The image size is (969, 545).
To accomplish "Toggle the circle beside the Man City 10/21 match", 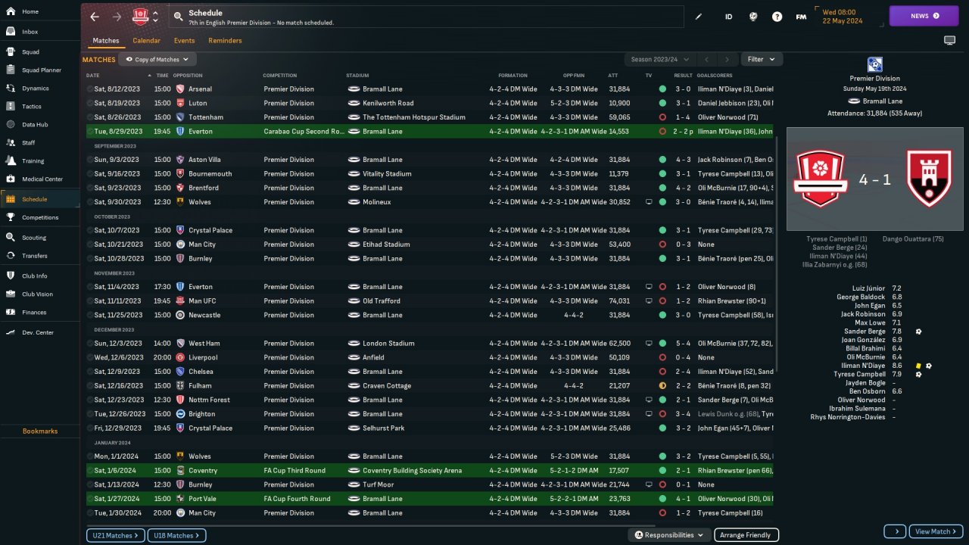I will pyautogui.click(x=90, y=244).
